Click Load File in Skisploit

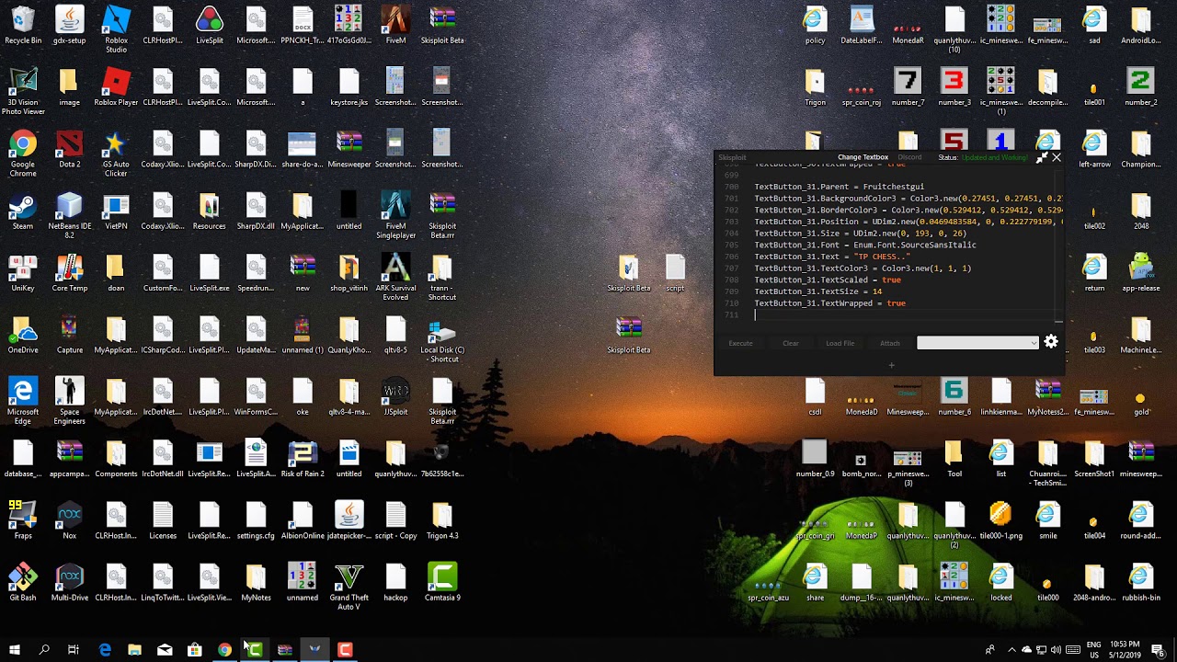(840, 343)
